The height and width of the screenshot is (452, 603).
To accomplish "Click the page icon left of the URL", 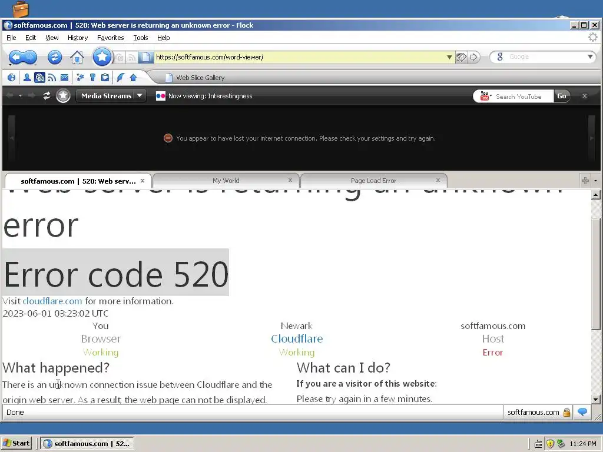I will click(146, 57).
